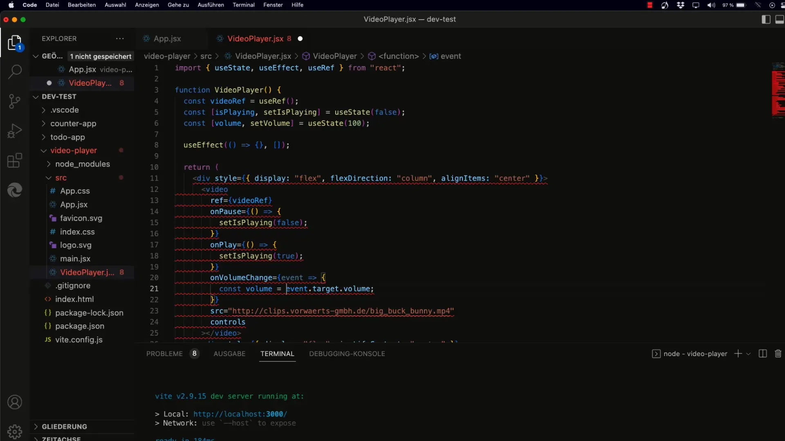The height and width of the screenshot is (441, 785).
Task: Toggle bottom panel layout icon
Action: click(x=779, y=19)
